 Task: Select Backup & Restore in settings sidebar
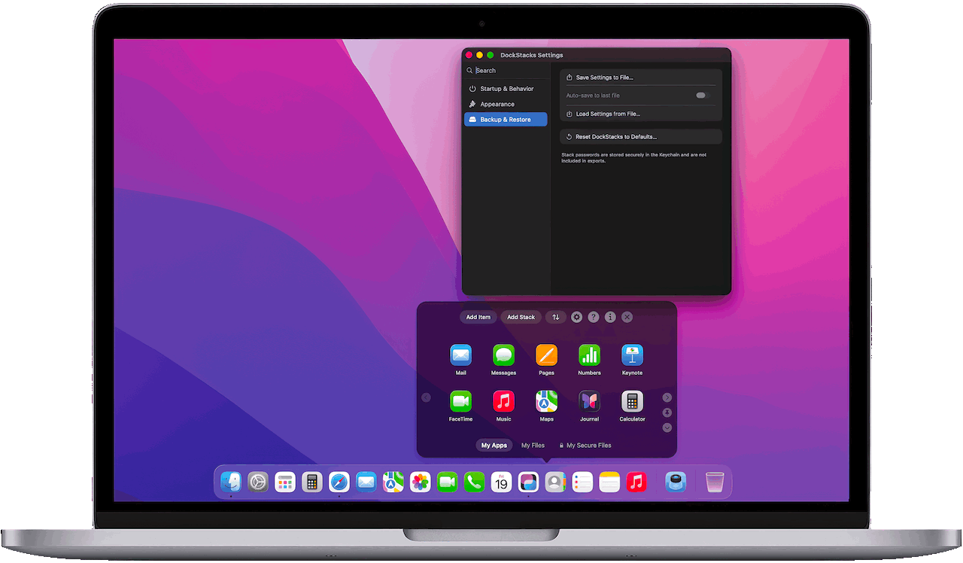coord(506,120)
